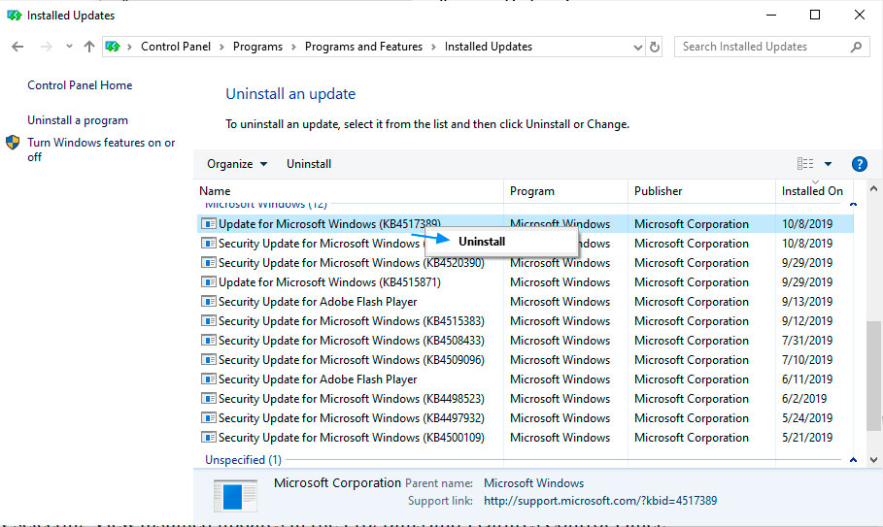Click the icon of update KB4515383
883x527 pixels.
(x=208, y=321)
